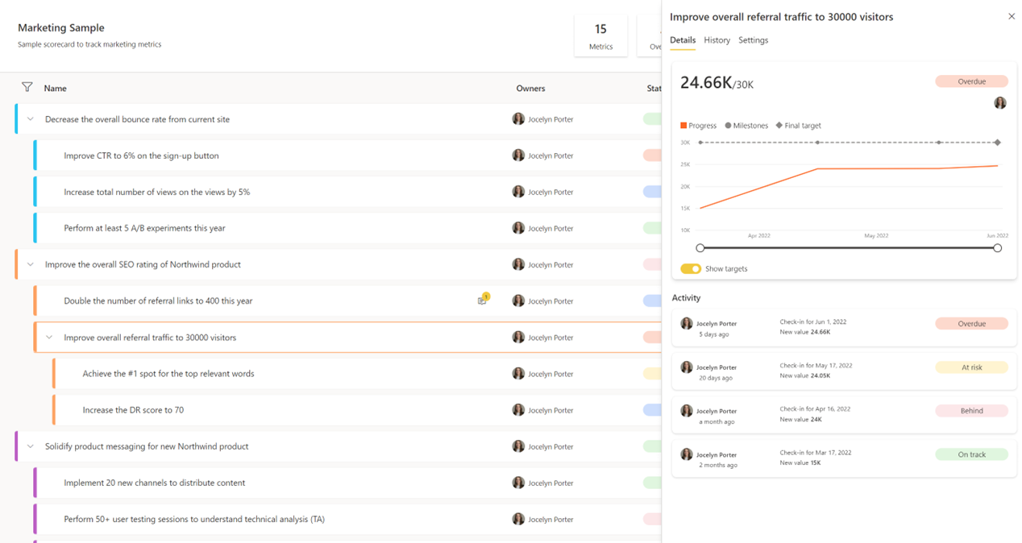The height and width of the screenshot is (543, 1022).
Task: Open the 15 Metrics summary card
Action: pos(600,36)
